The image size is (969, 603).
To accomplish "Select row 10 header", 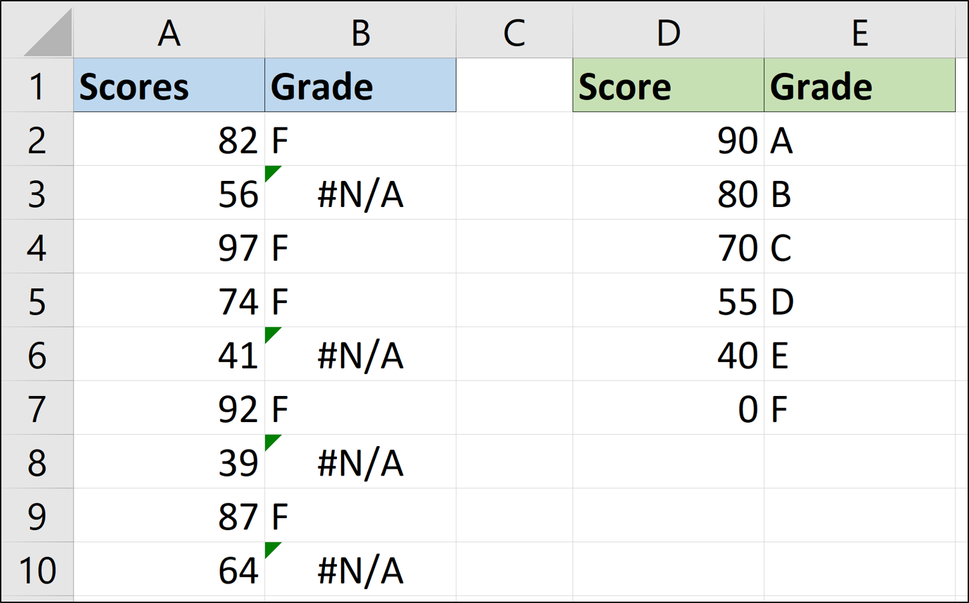I will tap(37, 570).
